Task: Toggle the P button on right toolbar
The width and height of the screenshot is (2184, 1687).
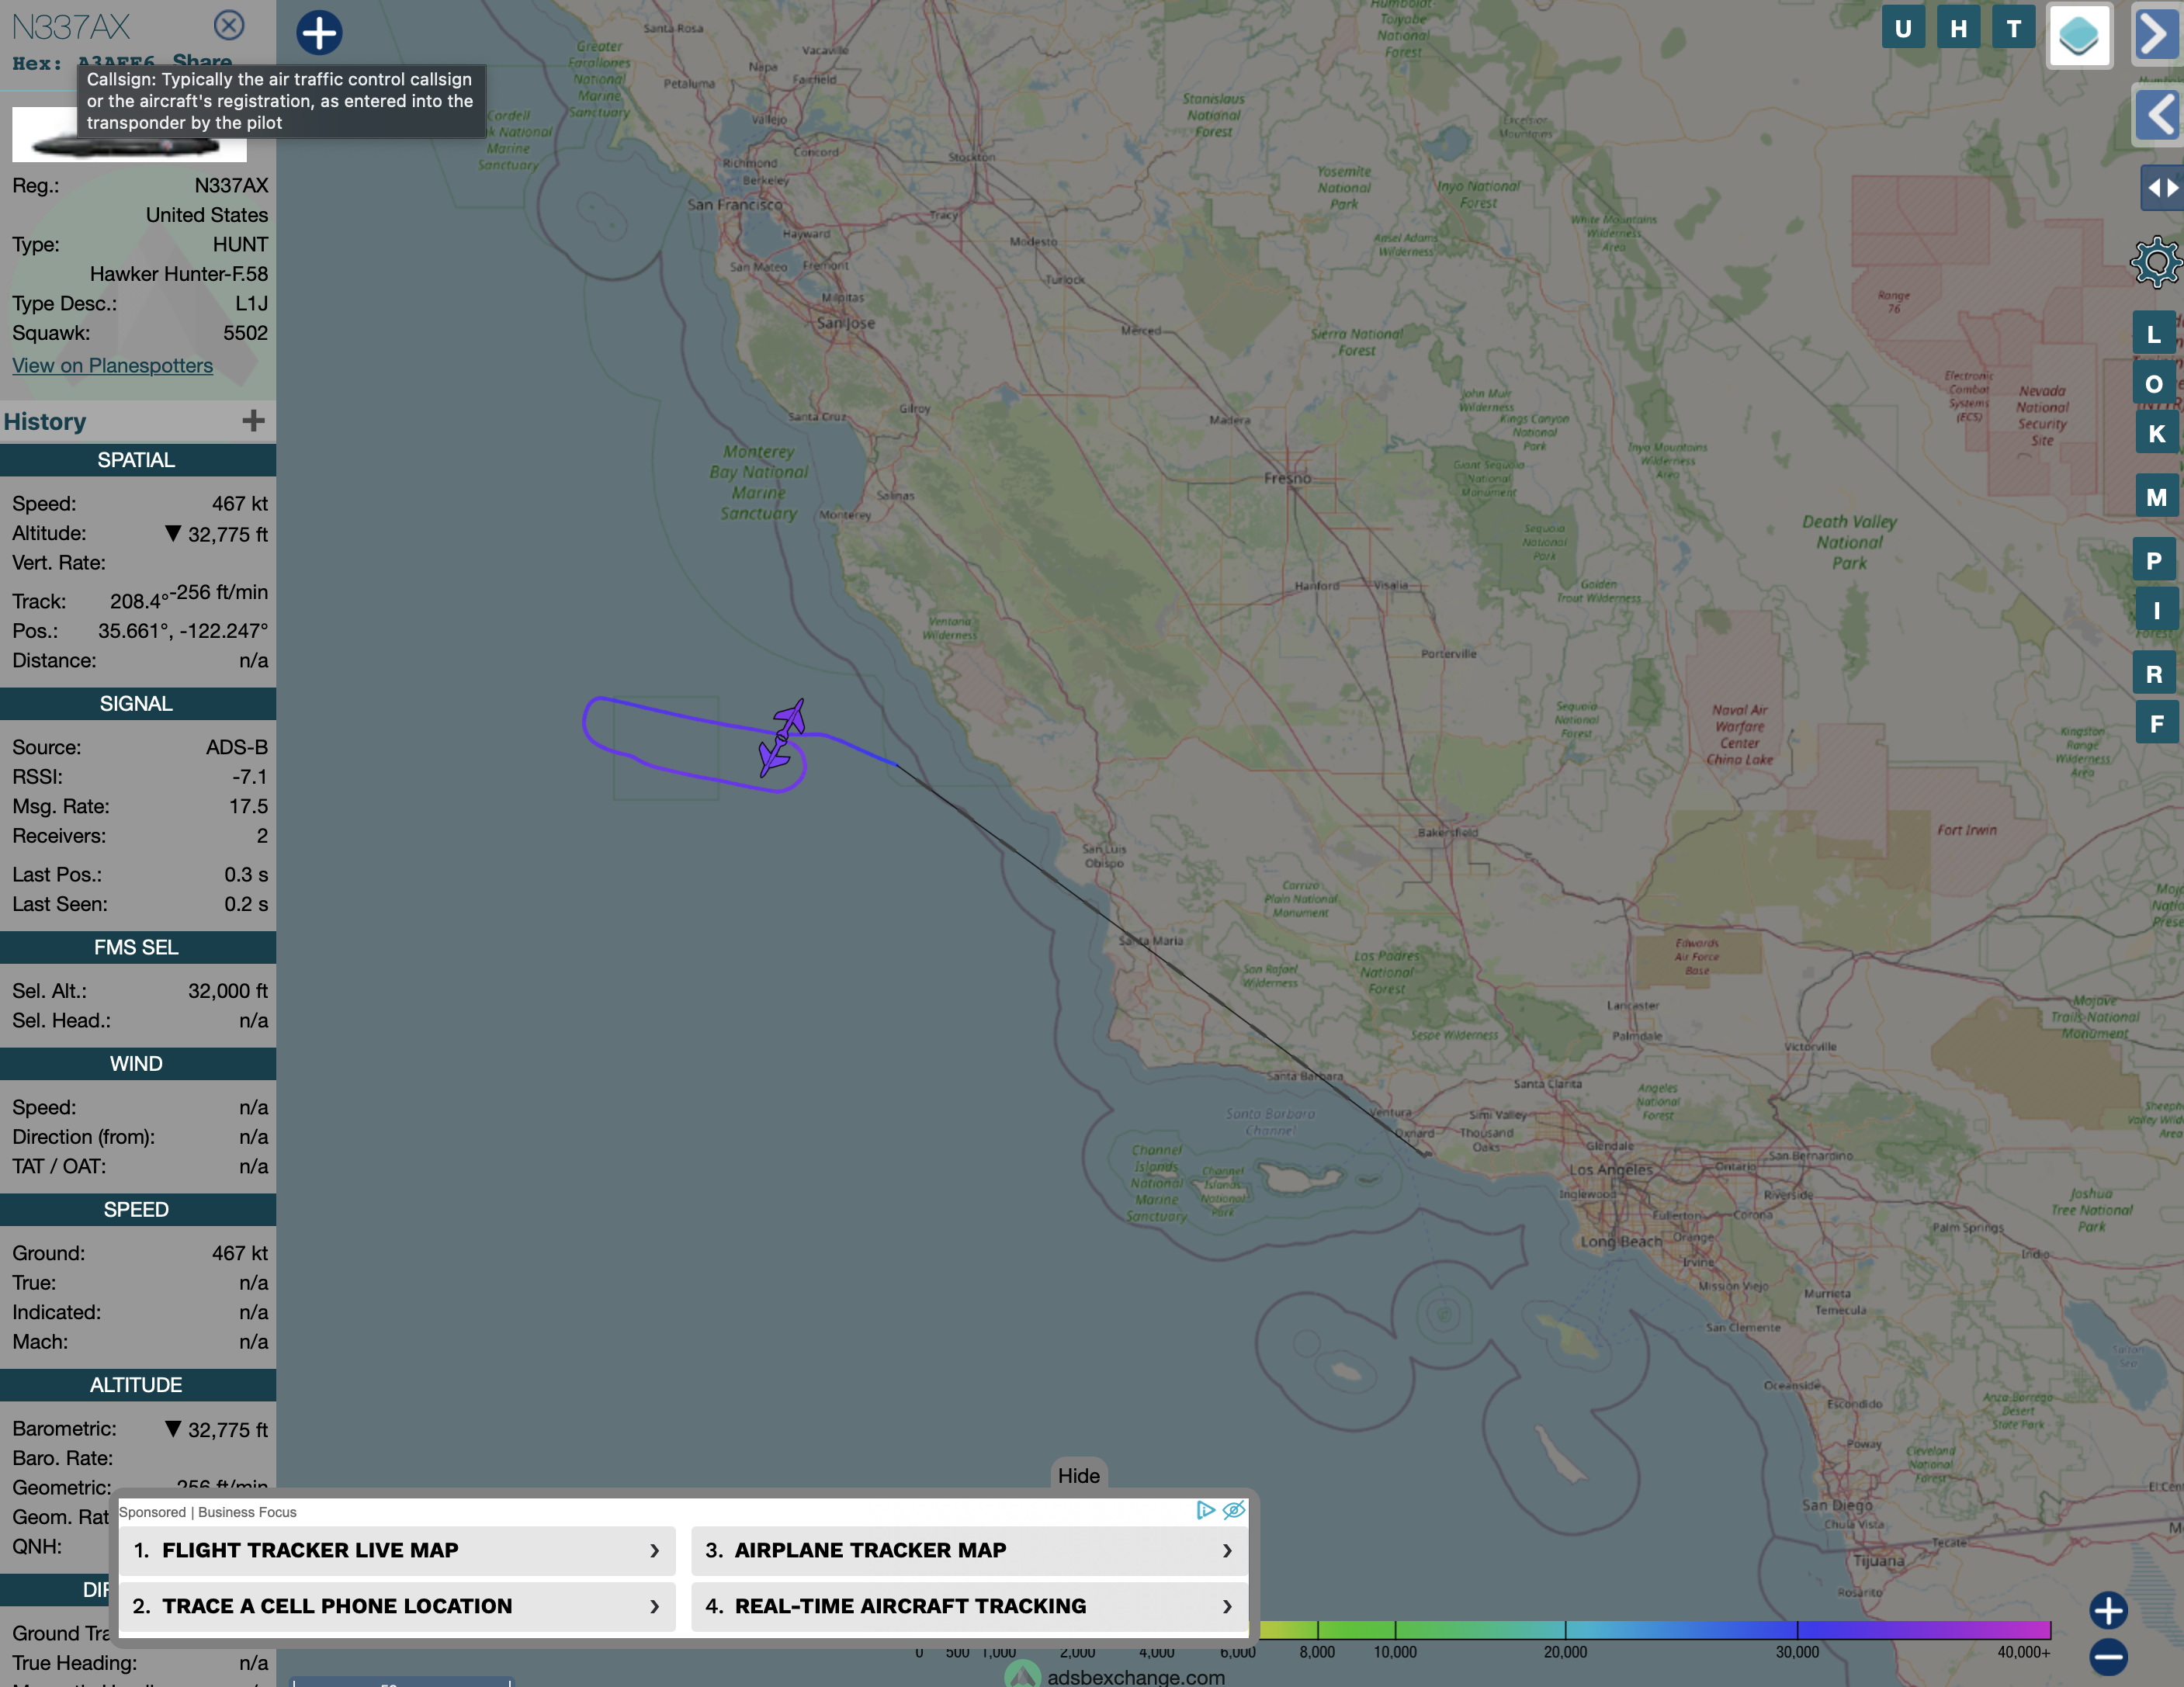Action: [x=2154, y=560]
